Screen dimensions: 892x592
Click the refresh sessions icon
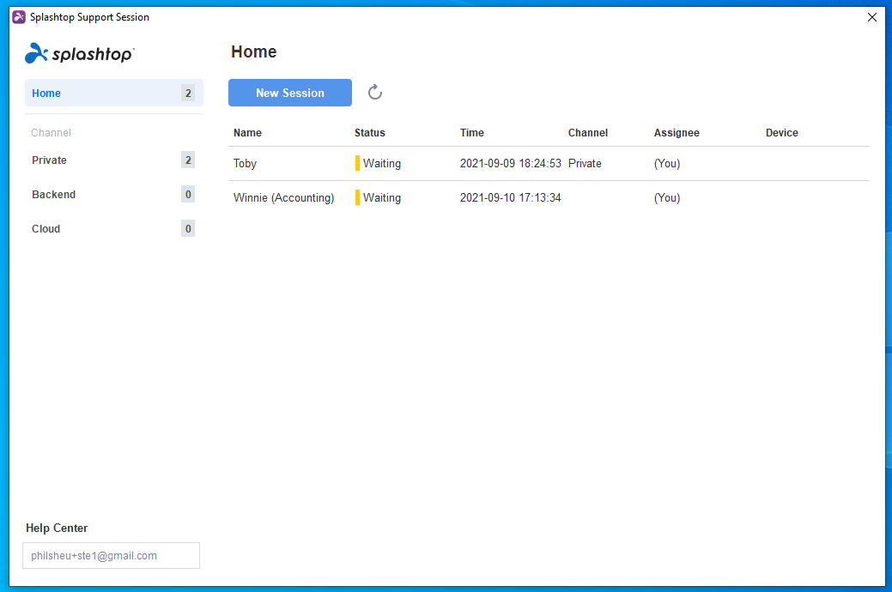click(x=375, y=92)
